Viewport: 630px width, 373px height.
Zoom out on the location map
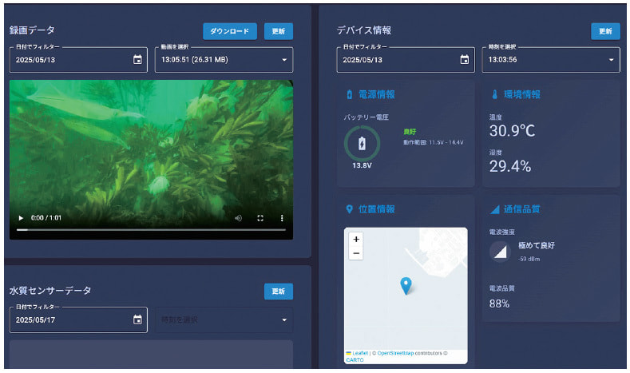click(356, 253)
